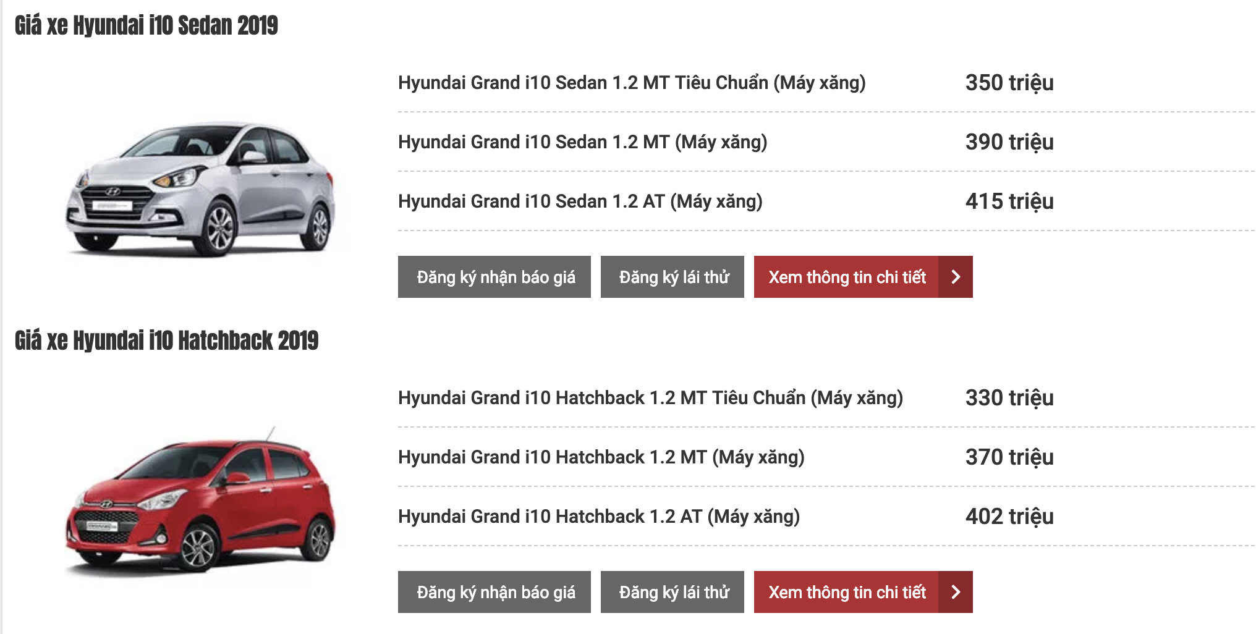
Task: Click the silver Hyundai i10 Sedan image
Action: [200, 188]
